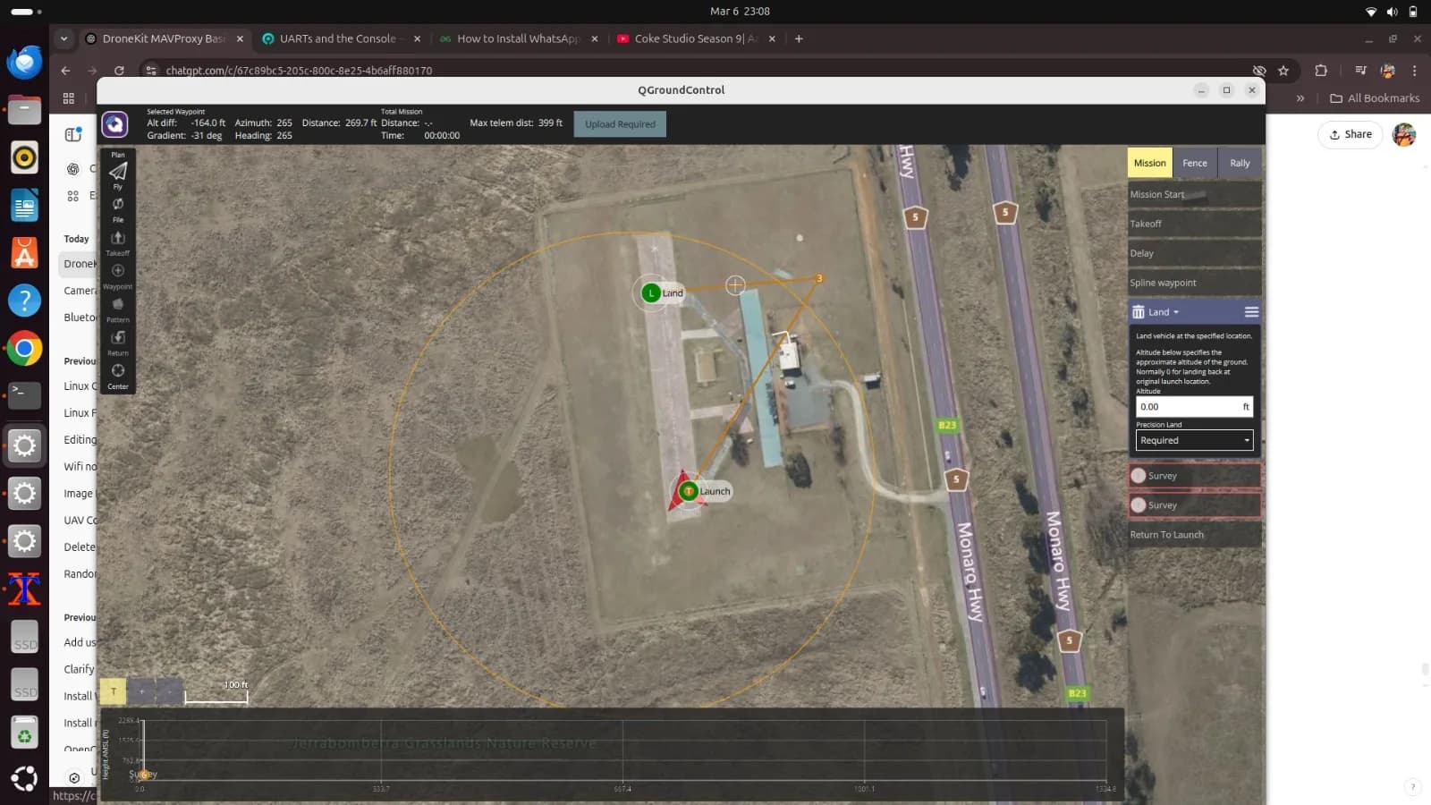The height and width of the screenshot is (805, 1431).
Task: Open ChatGPT sidebar toggle icon
Action: point(73,134)
